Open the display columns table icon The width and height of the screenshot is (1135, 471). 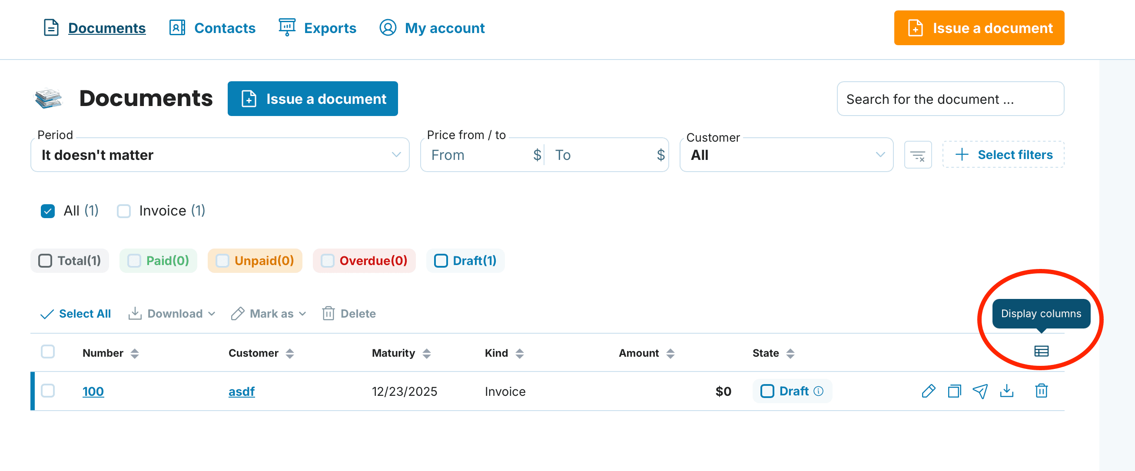[x=1041, y=351]
